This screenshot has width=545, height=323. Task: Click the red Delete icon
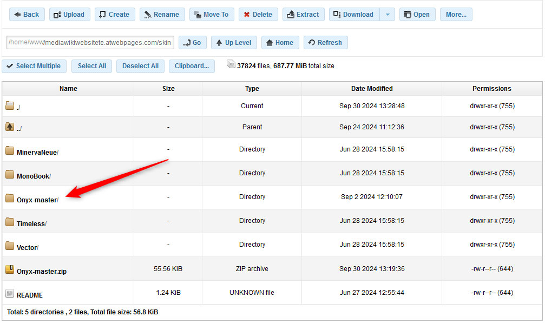248,14
